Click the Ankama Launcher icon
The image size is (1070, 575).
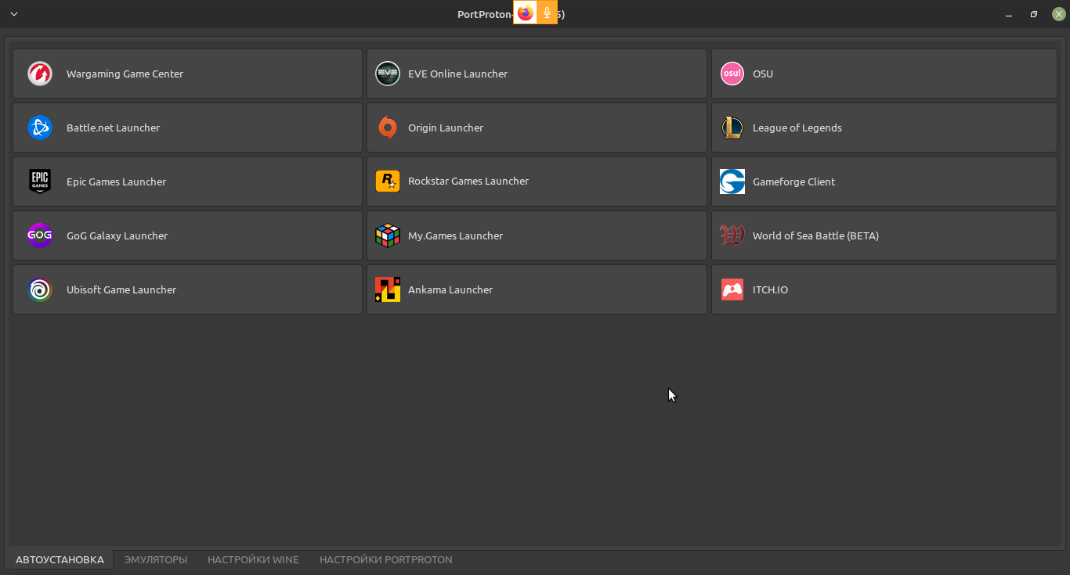click(x=388, y=289)
